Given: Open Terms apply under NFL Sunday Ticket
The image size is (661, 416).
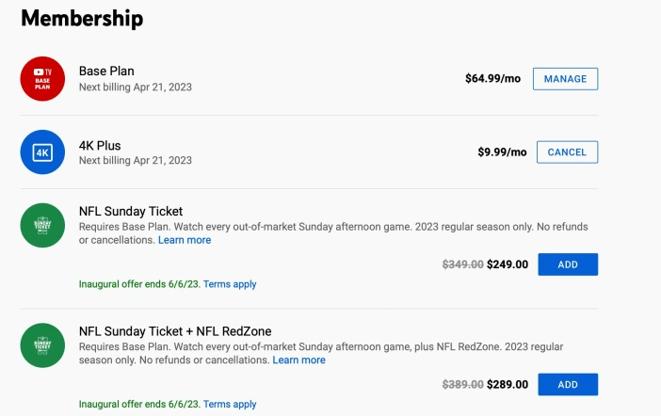Looking at the screenshot, I should tap(230, 284).
